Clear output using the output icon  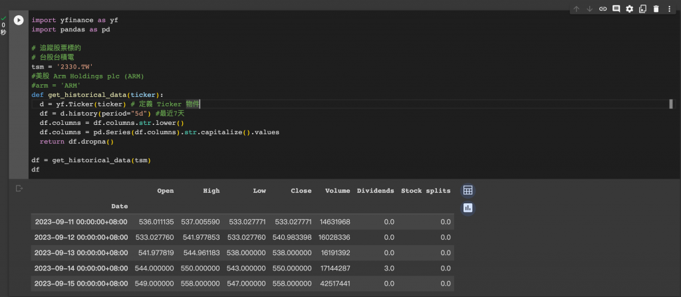[x=19, y=189]
